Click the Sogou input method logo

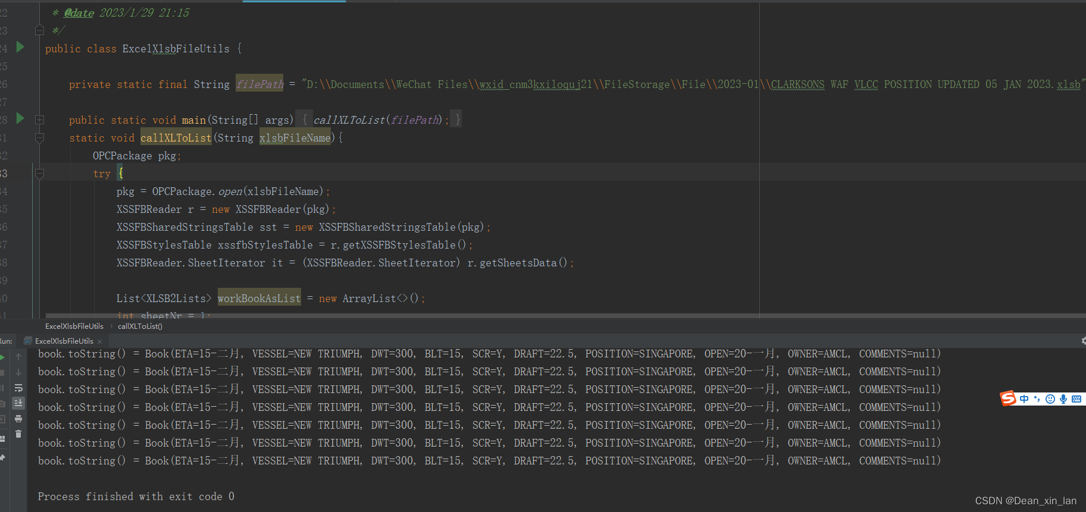coord(1008,398)
